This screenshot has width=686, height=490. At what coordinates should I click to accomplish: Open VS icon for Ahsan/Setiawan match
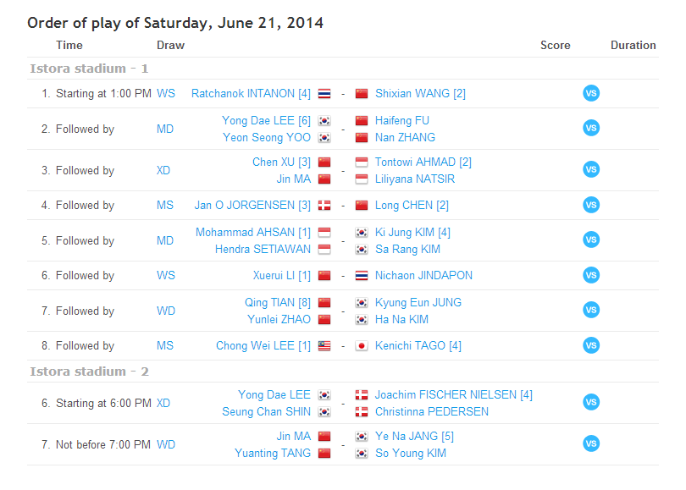coord(591,239)
